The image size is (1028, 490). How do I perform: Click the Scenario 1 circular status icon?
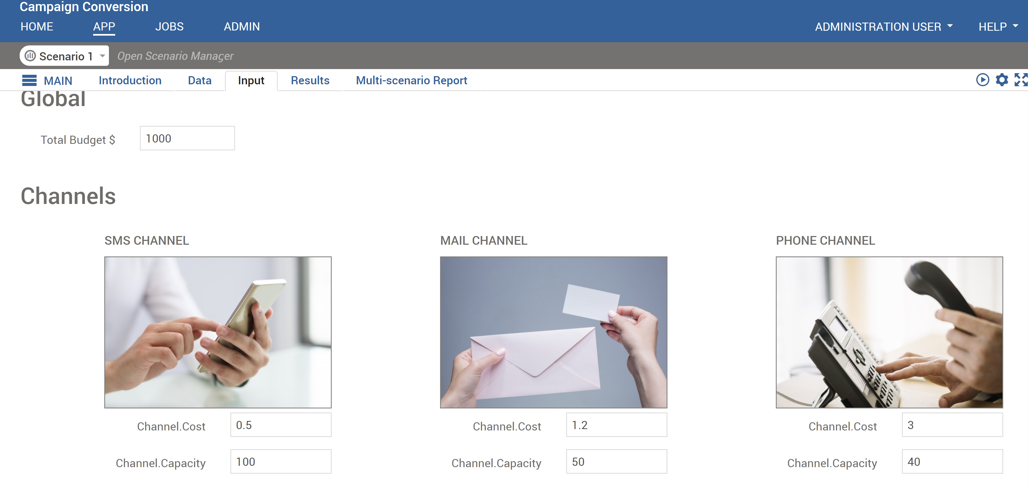(x=30, y=56)
